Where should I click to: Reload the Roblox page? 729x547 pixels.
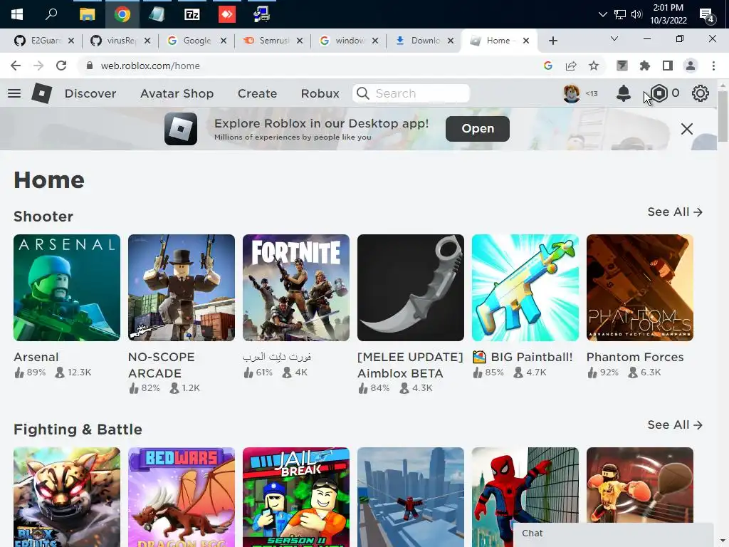click(x=61, y=66)
